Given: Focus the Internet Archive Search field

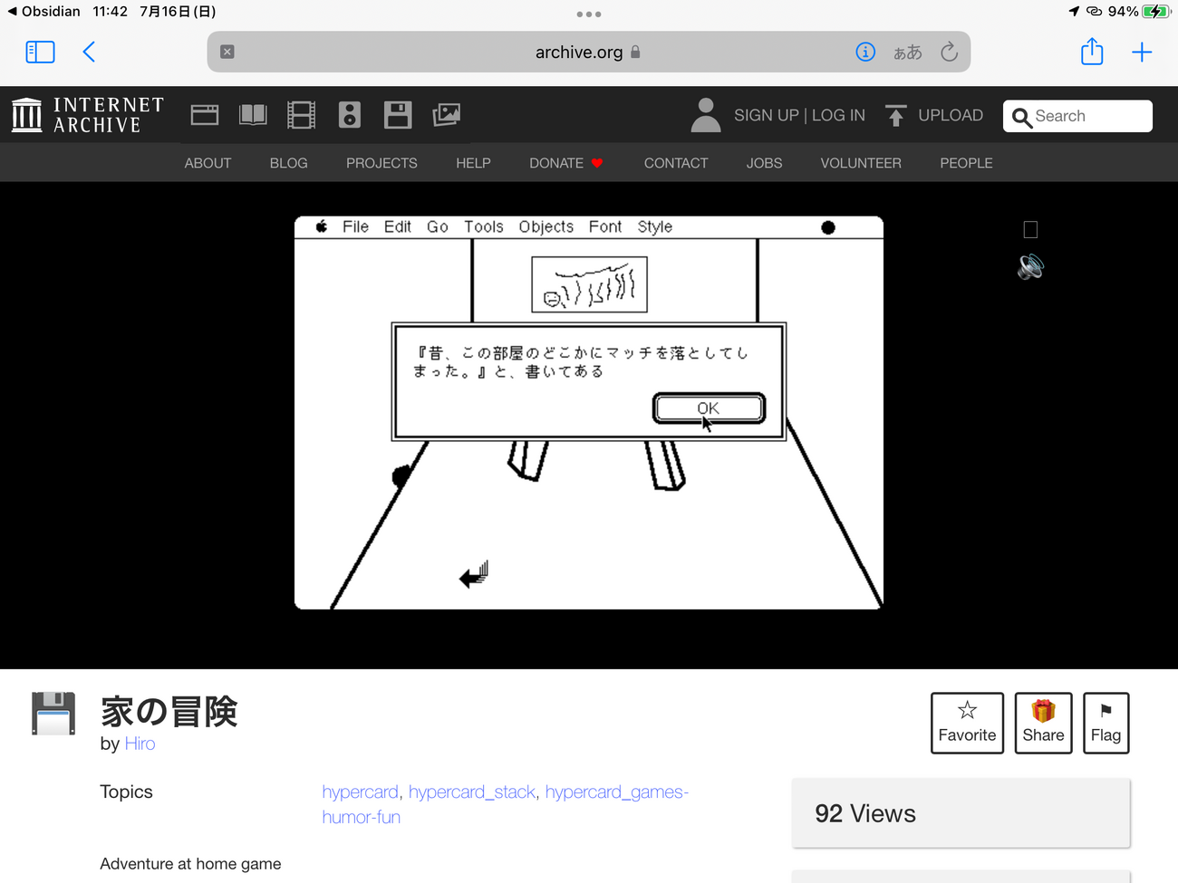Looking at the screenshot, I should tap(1077, 116).
